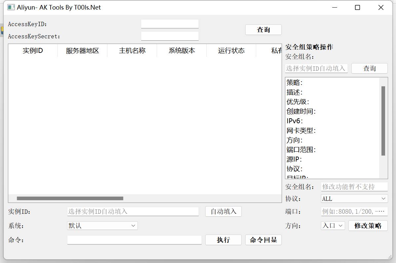Screen dimensions: 396x263
Task: Close the Aliyun AK Tools window
Action: [x=381, y=8]
